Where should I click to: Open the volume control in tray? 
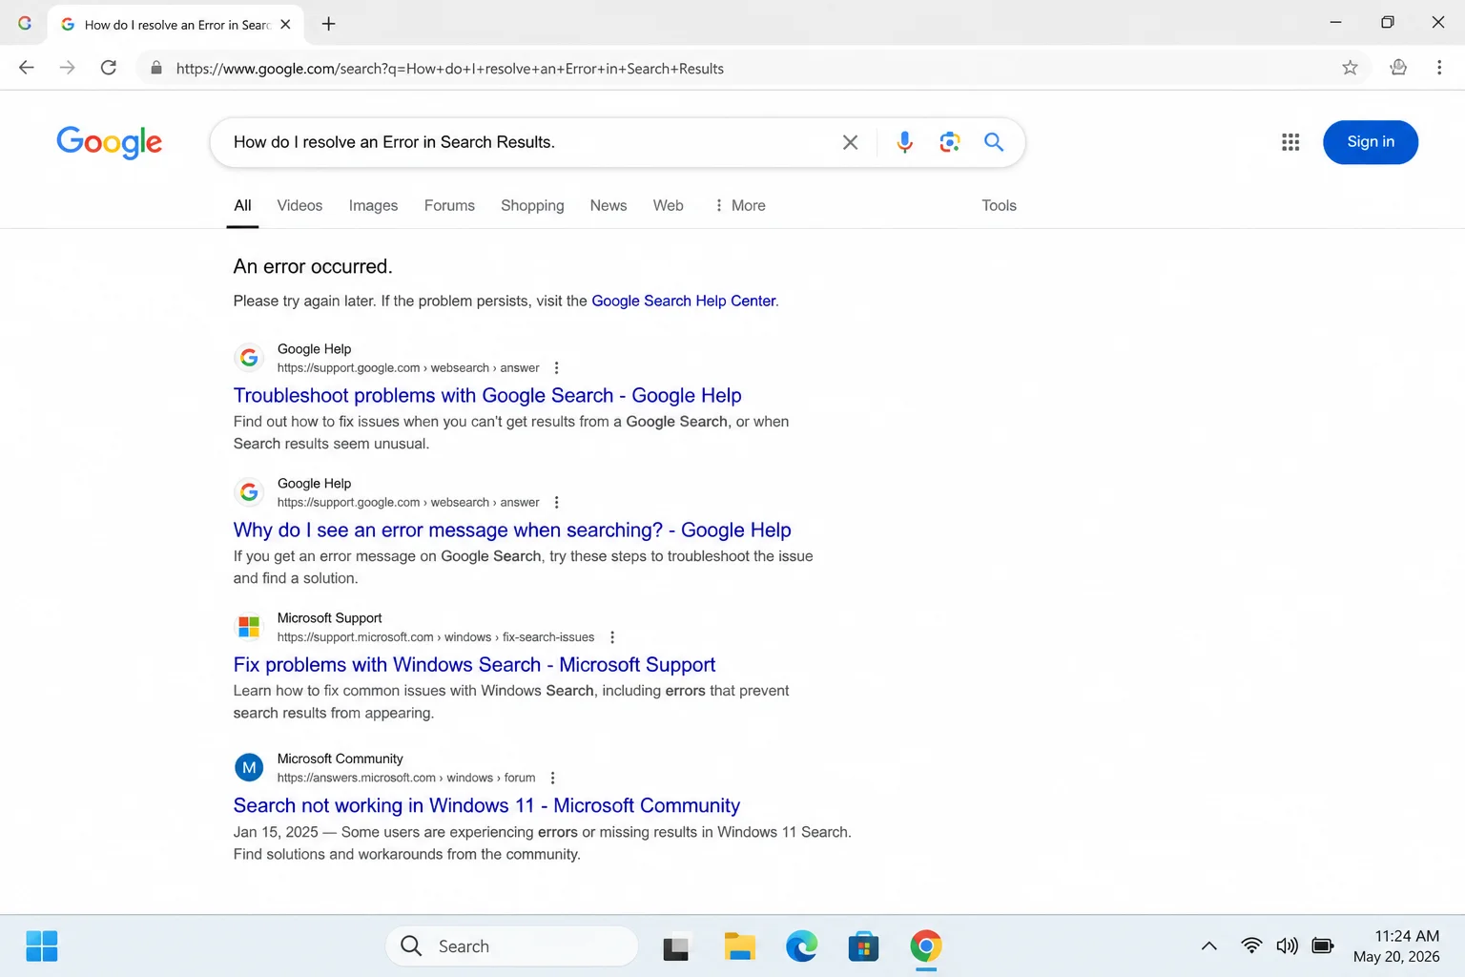click(1287, 946)
